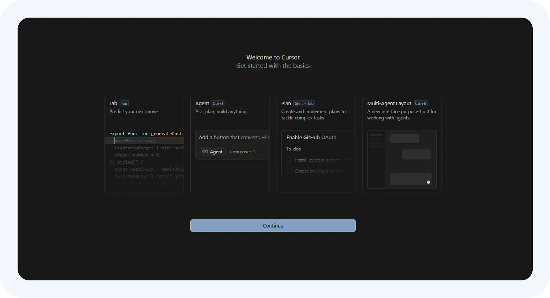
Task: Open the Agent mode selector pill
Action: point(212,152)
